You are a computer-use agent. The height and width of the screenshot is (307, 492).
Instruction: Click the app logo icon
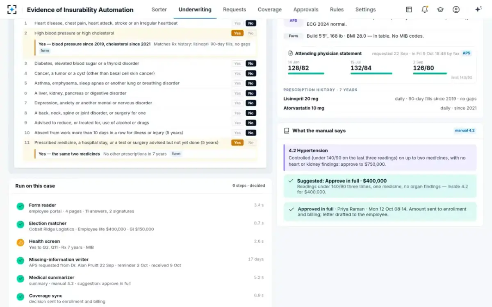click(12, 9)
